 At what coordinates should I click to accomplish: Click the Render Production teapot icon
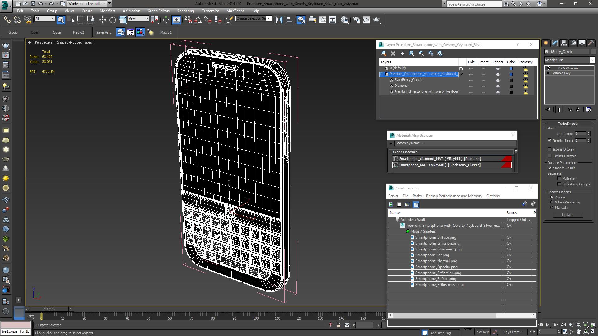click(x=377, y=20)
